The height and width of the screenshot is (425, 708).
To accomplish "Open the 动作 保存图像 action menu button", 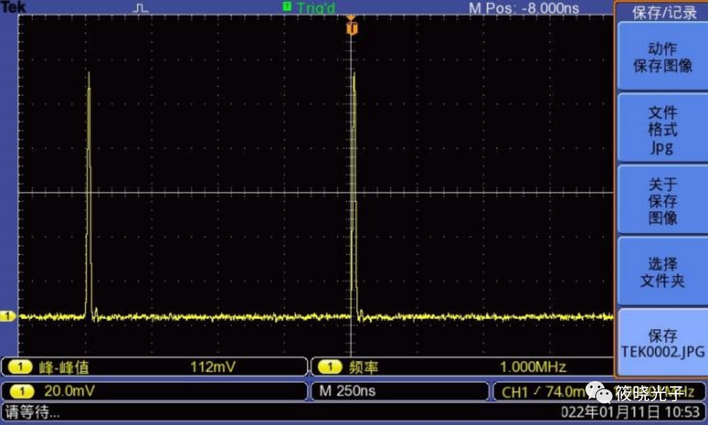I will 662,57.
